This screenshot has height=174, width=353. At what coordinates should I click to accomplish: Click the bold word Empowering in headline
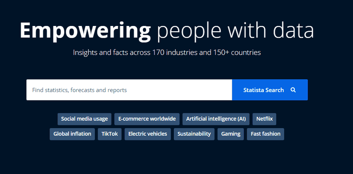[85, 31]
